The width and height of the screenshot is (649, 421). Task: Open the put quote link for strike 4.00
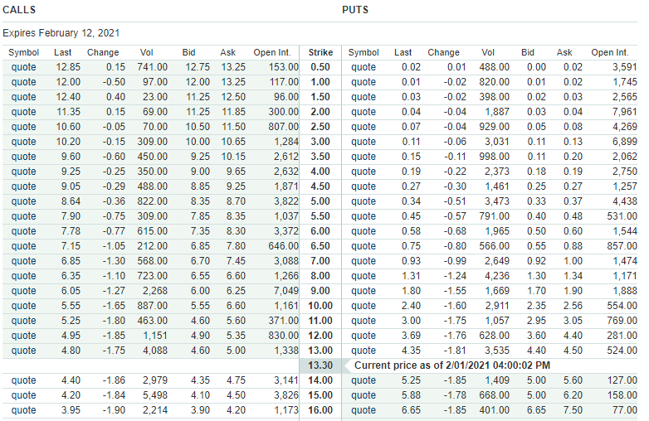364,172
